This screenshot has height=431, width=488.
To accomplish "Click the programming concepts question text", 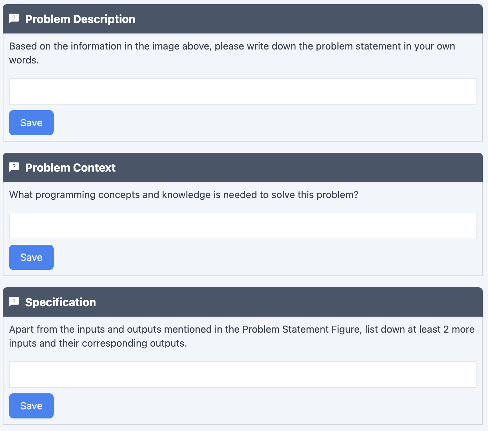I will point(184,195).
